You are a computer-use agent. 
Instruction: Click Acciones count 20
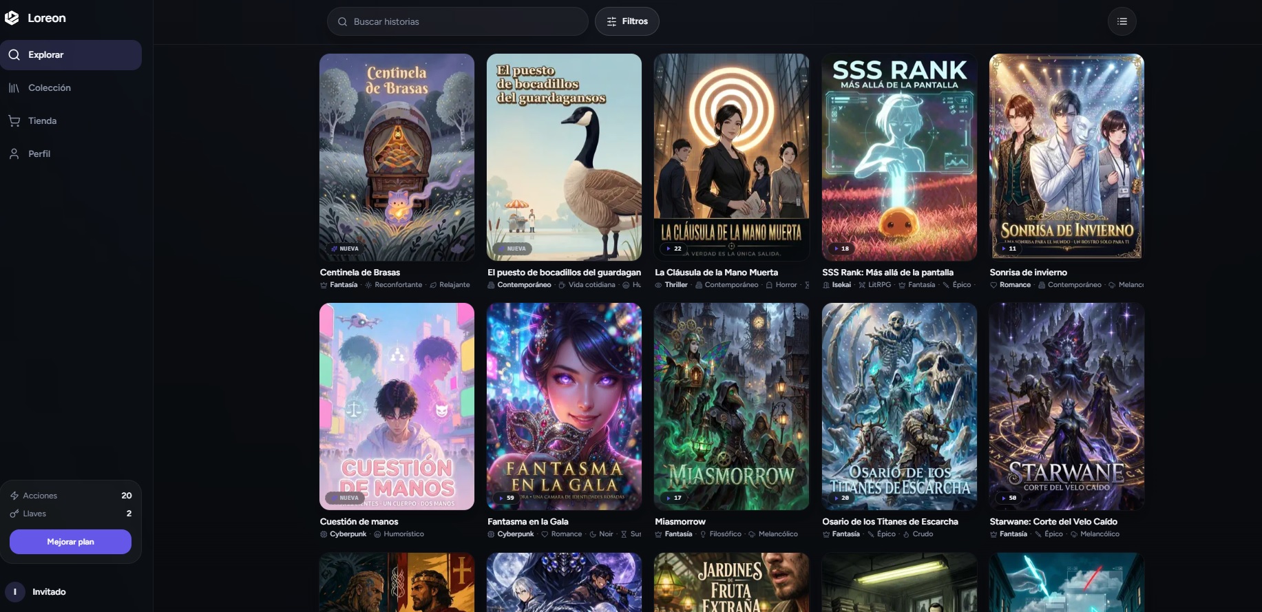pos(127,496)
